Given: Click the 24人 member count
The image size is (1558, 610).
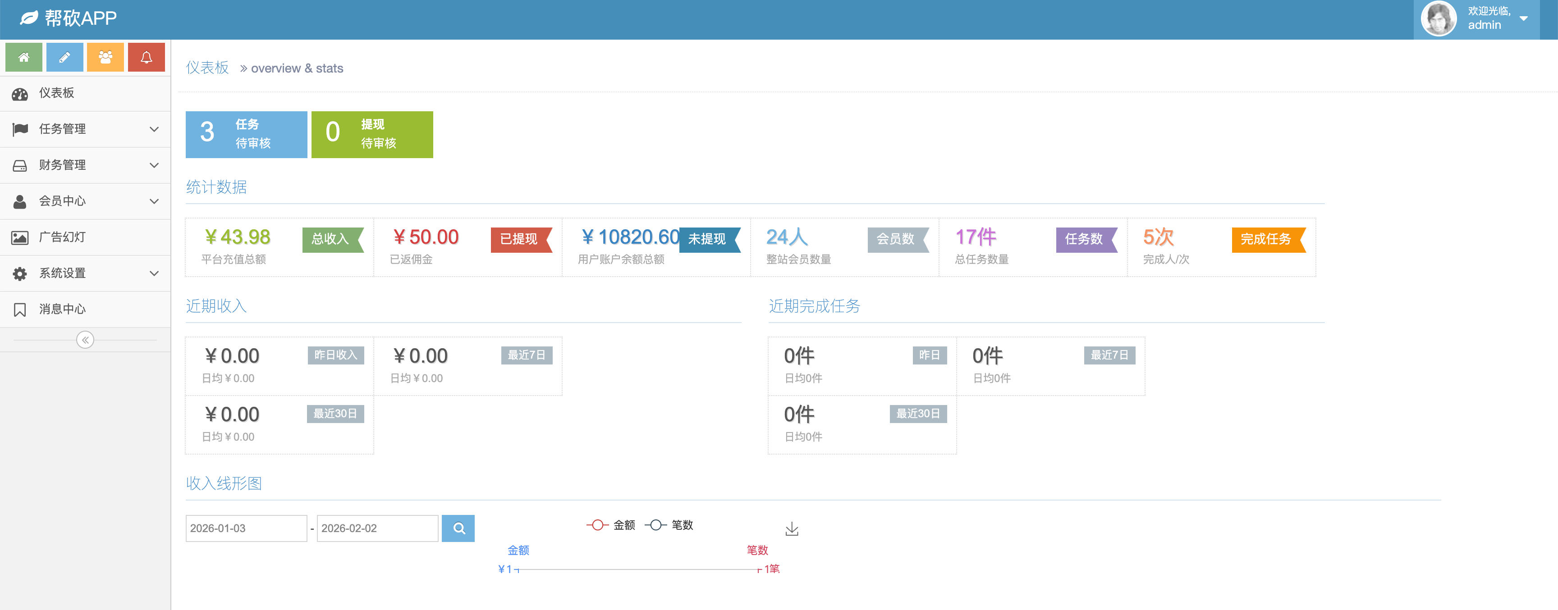Looking at the screenshot, I should pos(787,237).
